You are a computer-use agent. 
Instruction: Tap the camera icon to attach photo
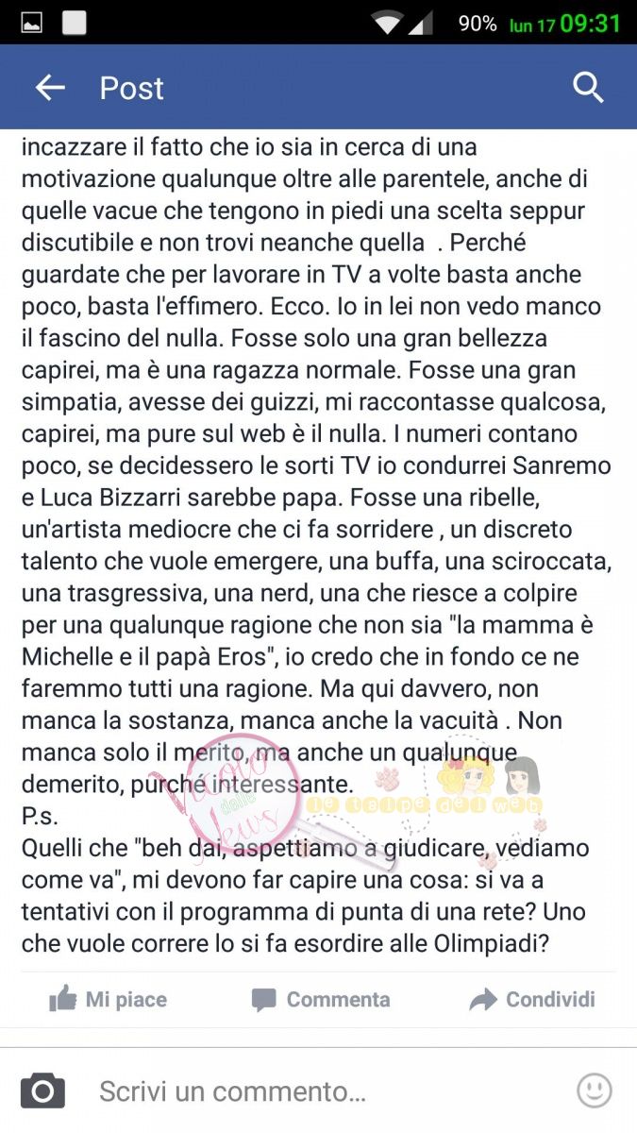(42, 1091)
